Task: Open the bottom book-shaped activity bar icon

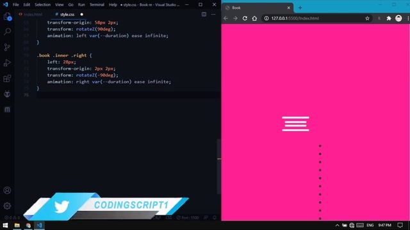Action: (x=7, y=109)
